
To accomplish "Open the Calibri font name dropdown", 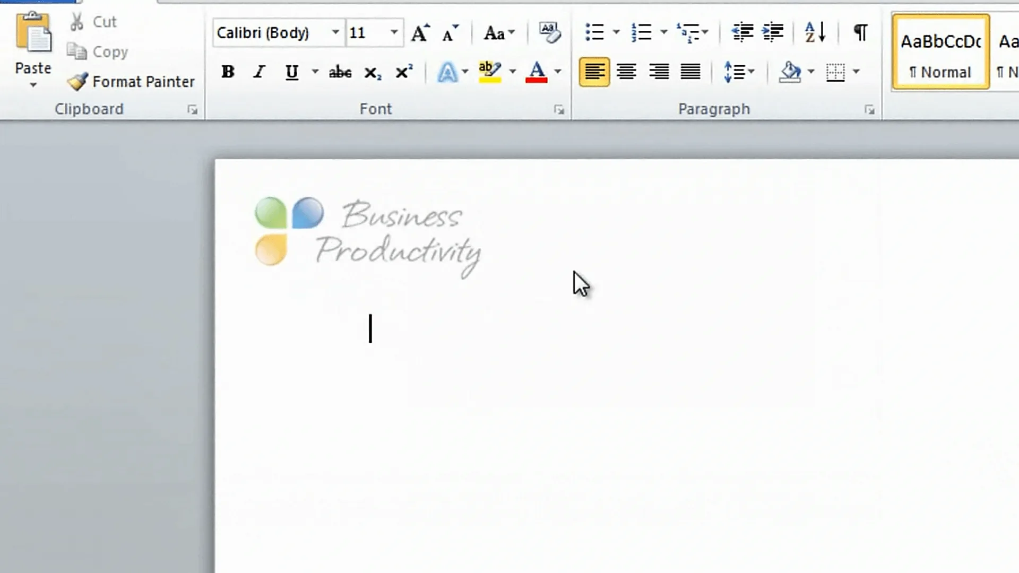I will (x=335, y=33).
